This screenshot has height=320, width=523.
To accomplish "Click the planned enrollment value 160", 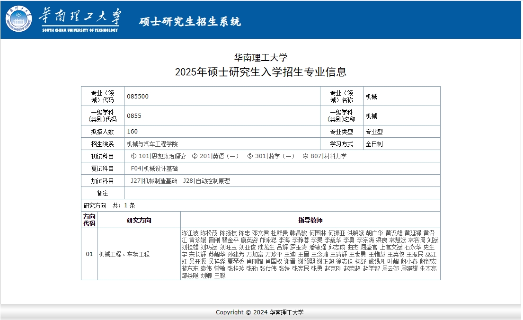I will [132, 132].
